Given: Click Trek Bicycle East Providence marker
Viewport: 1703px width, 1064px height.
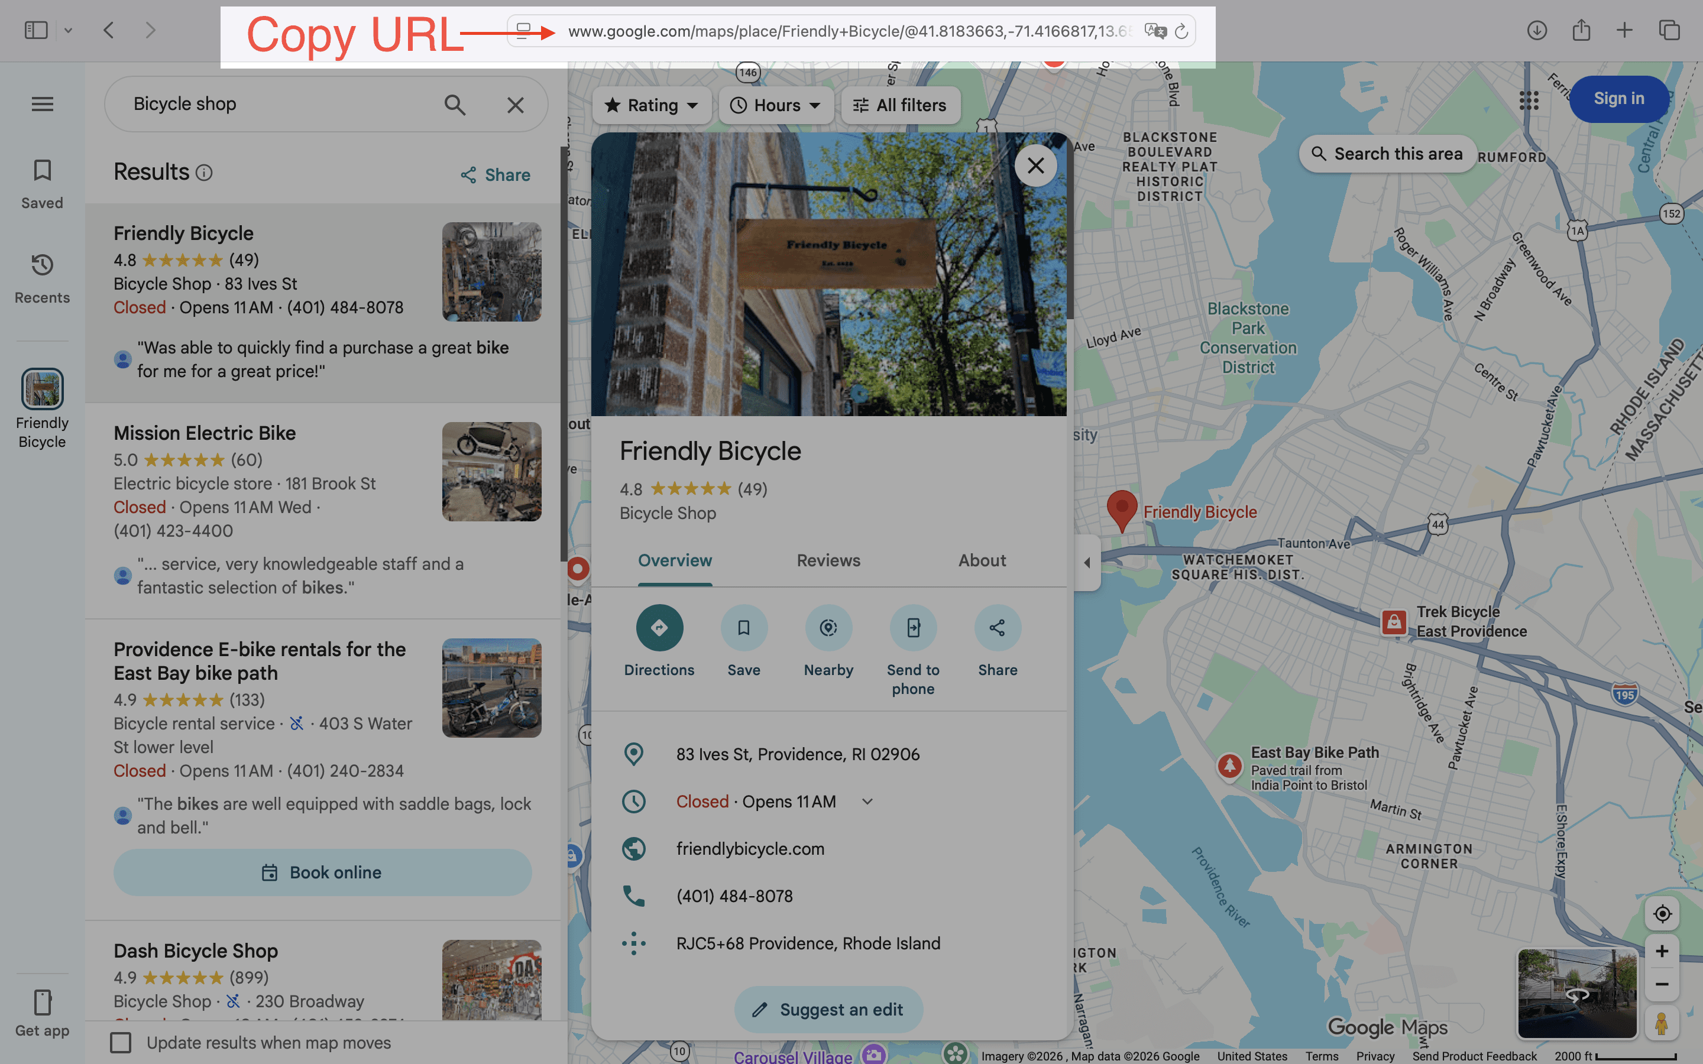Looking at the screenshot, I should (1393, 622).
